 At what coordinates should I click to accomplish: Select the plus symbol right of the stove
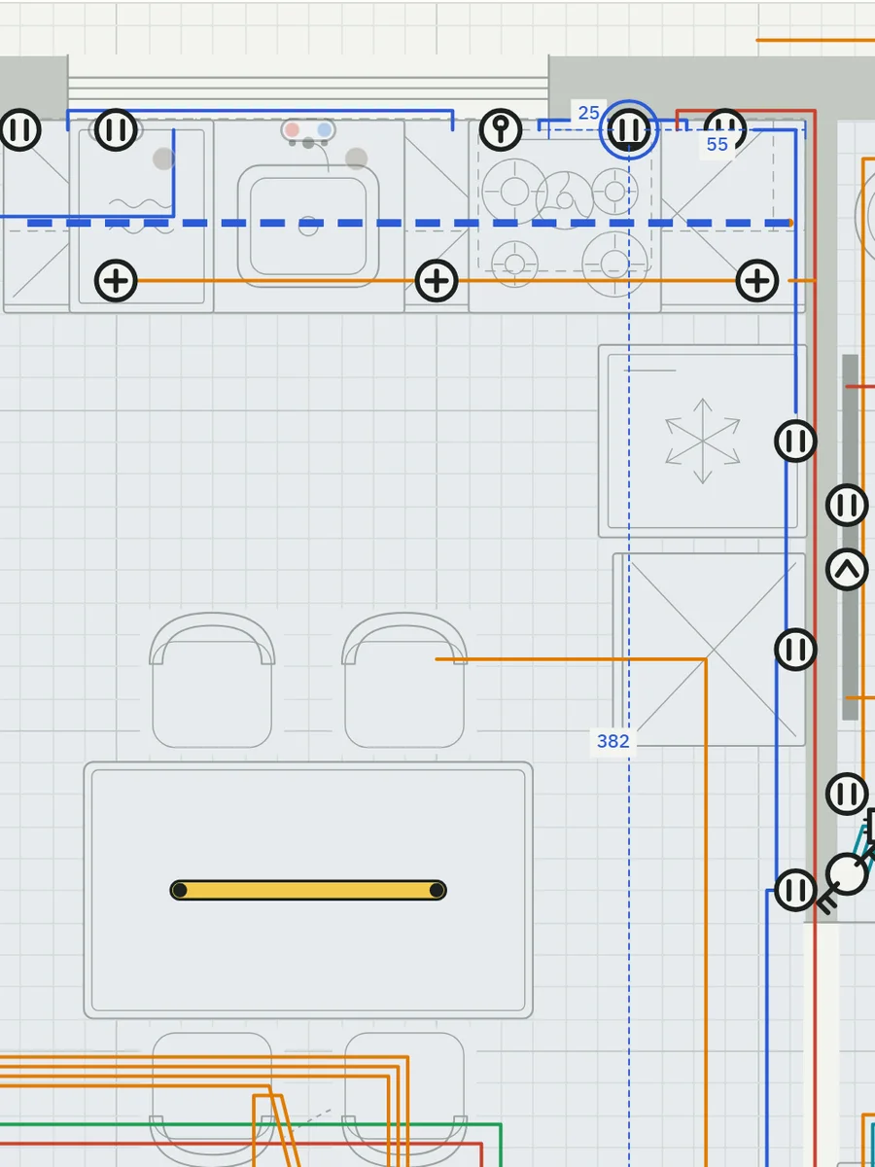coord(757,281)
